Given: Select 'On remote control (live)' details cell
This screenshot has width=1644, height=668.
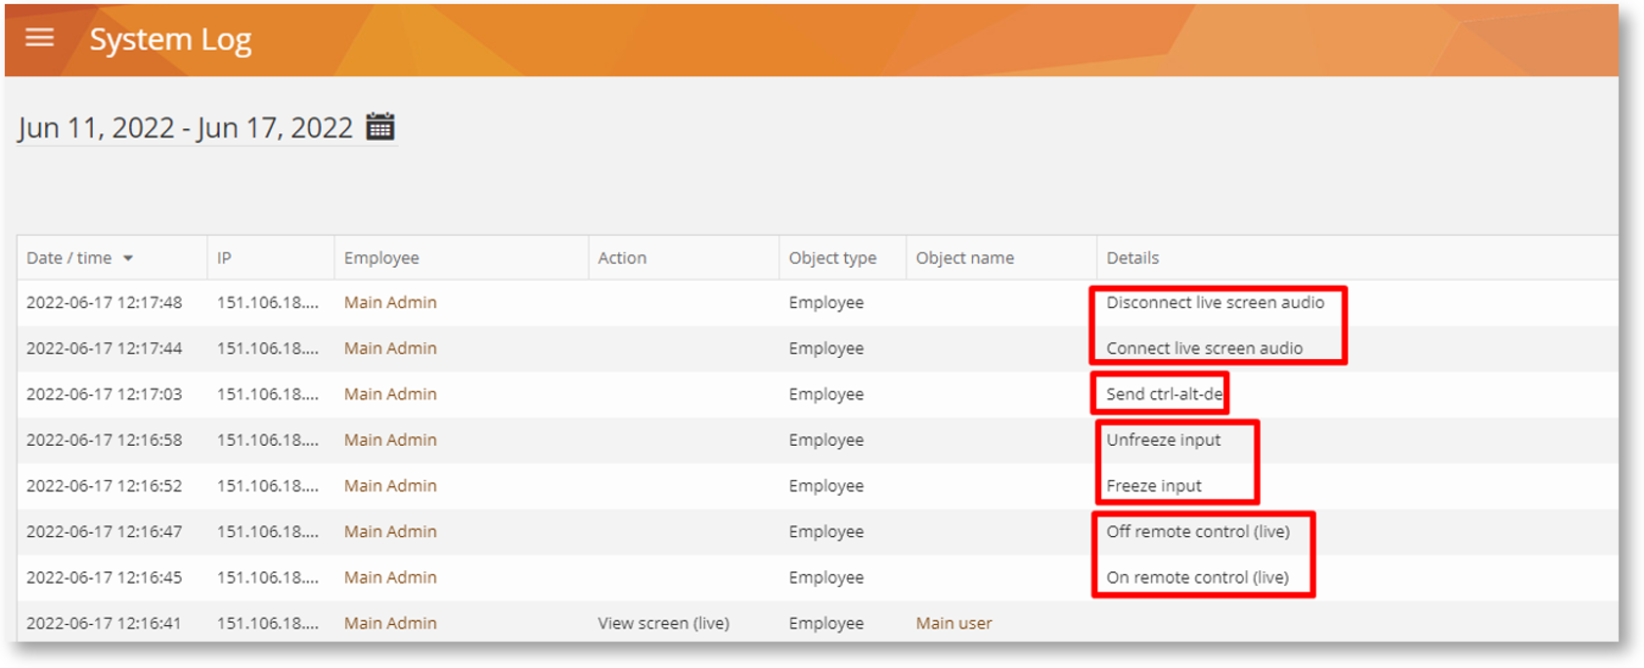Looking at the screenshot, I should click(1197, 578).
